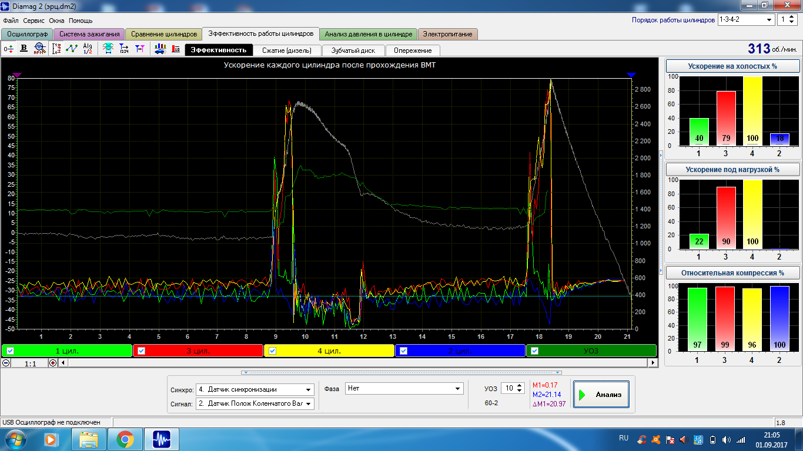Switch to the Сравнение цилиндров tab
The image size is (803, 451).
(164, 34)
